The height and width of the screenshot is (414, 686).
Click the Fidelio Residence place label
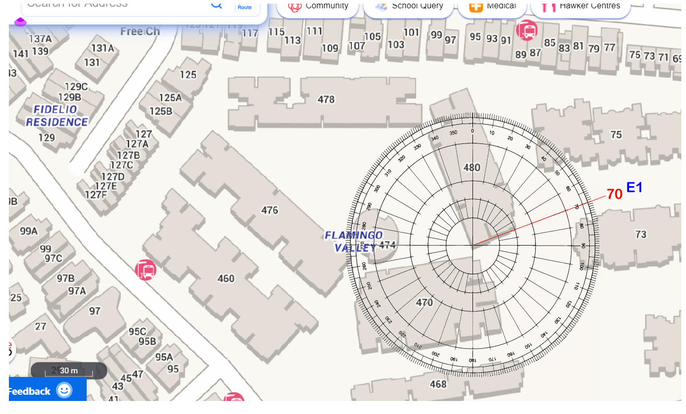(57, 116)
